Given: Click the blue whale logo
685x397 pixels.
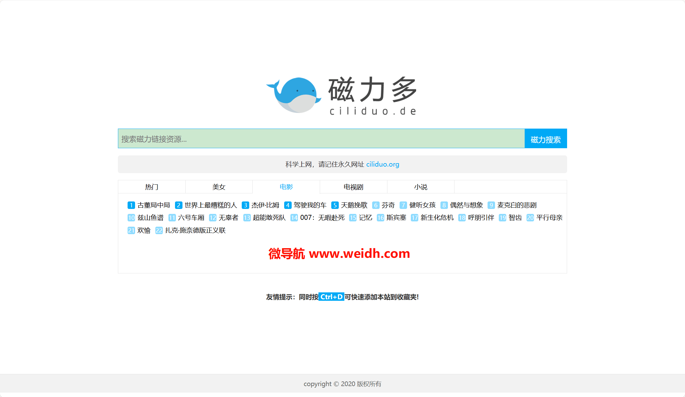Looking at the screenshot, I should click(294, 95).
